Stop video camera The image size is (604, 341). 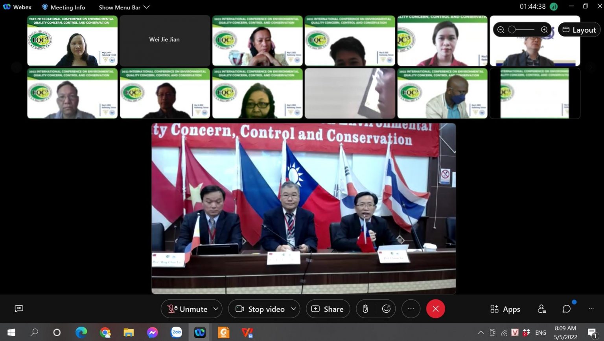pyautogui.click(x=260, y=309)
